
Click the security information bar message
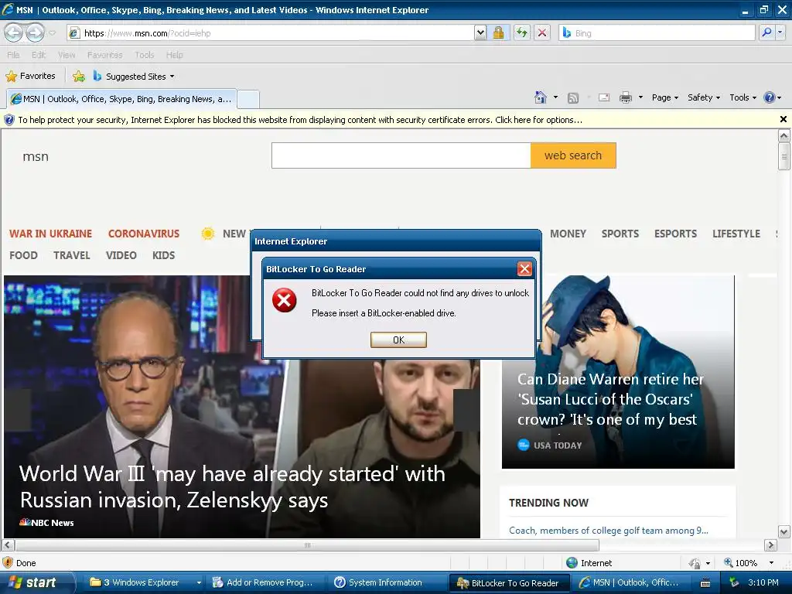tap(300, 120)
